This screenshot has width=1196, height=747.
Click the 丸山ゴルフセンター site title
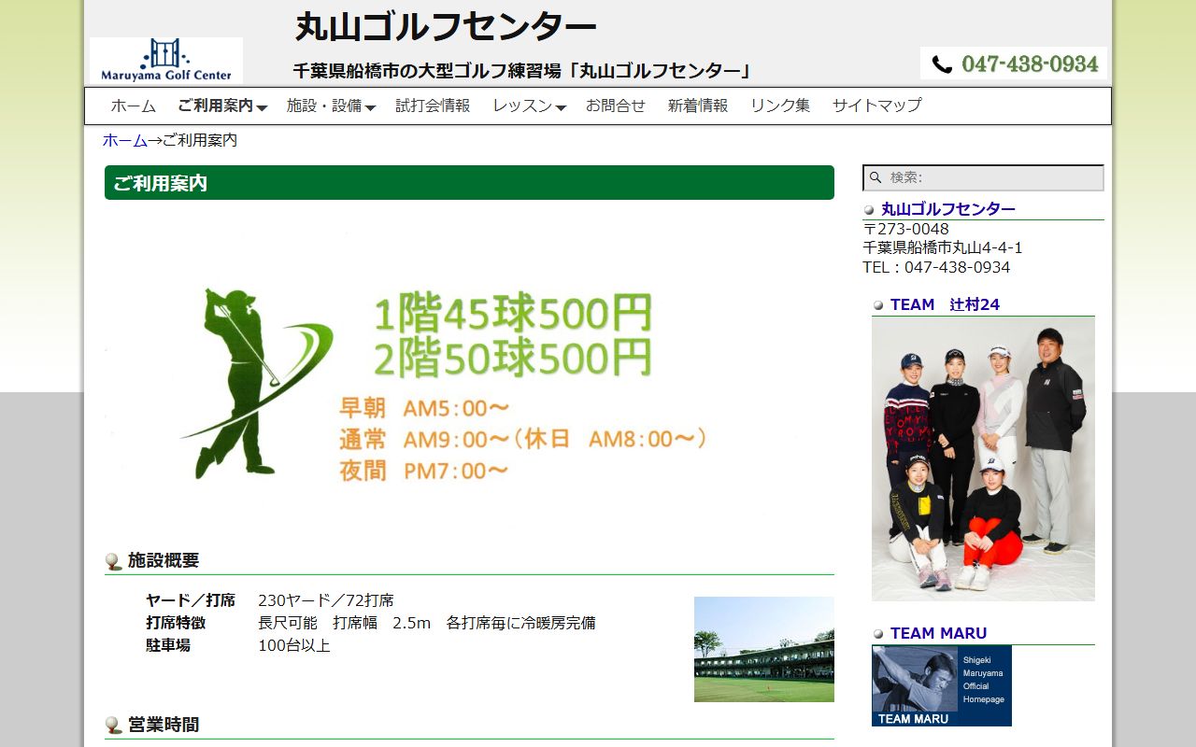click(x=446, y=27)
